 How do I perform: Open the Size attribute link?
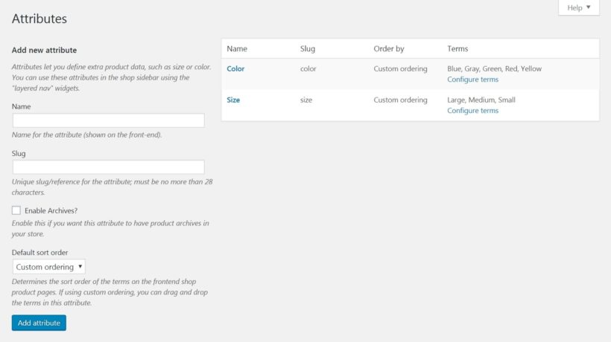233,100
